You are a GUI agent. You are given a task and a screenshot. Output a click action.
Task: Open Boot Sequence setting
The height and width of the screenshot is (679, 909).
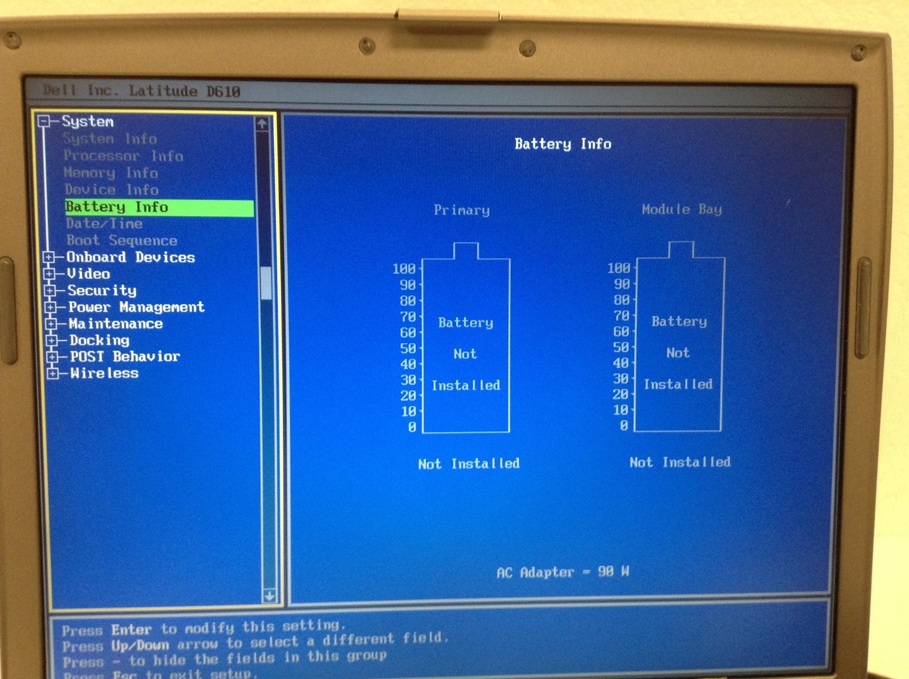122,241
